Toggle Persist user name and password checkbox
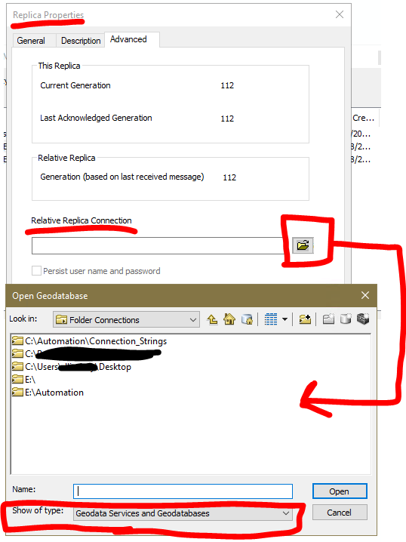406x542 pixels. coord(36,271)
